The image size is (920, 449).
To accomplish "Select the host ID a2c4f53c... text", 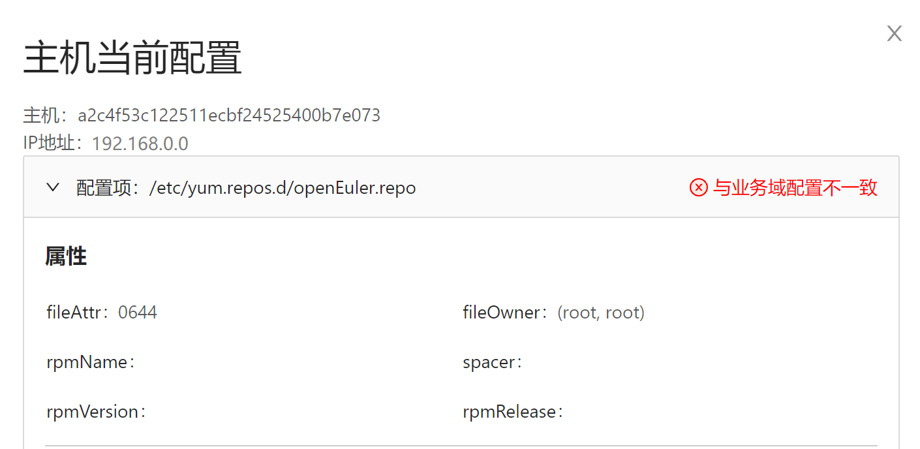I will point(228,116).
